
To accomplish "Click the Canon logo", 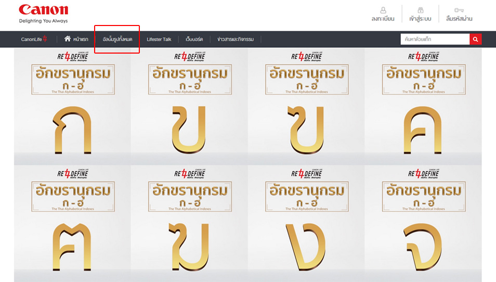I will pos(43,10).
